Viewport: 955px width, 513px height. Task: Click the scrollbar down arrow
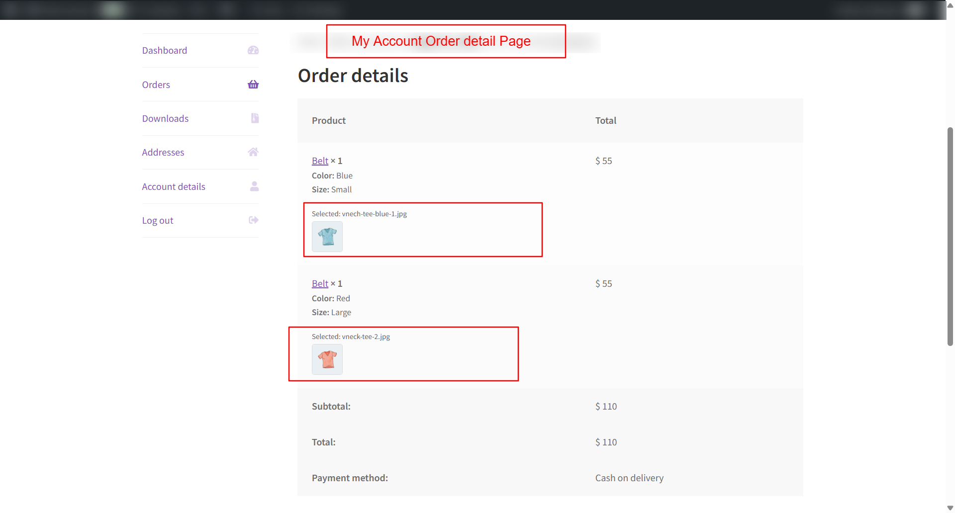tap(950, 508)
